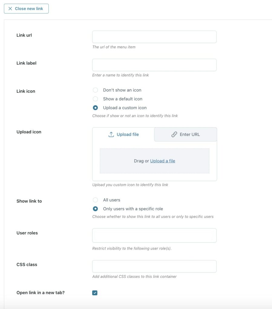Viewport: 272px width, 309px height.
Task: Focus the Link url text field
Action: pos(154,37)
